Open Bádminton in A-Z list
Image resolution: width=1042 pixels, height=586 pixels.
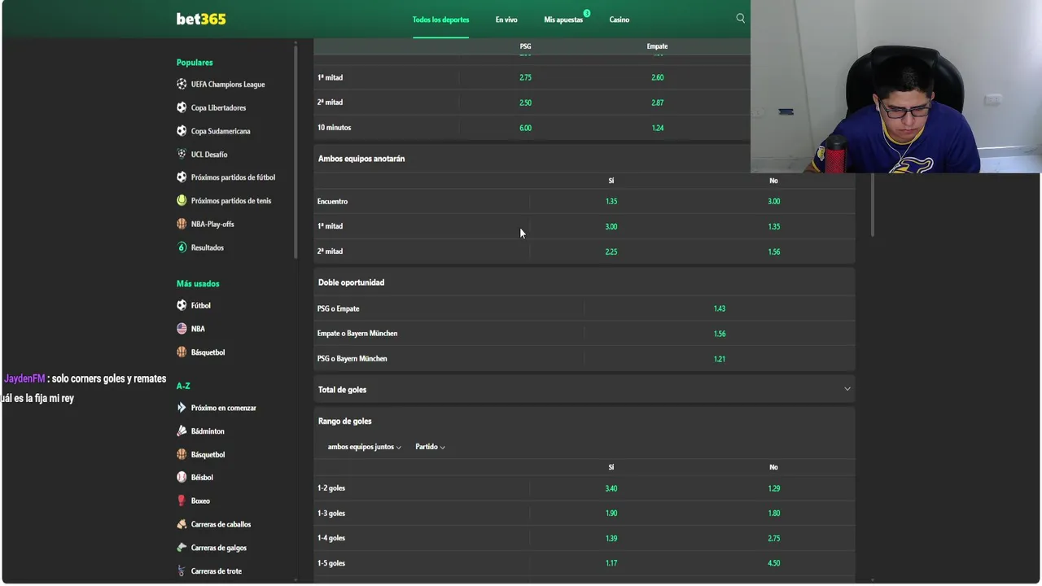point(208,431)
